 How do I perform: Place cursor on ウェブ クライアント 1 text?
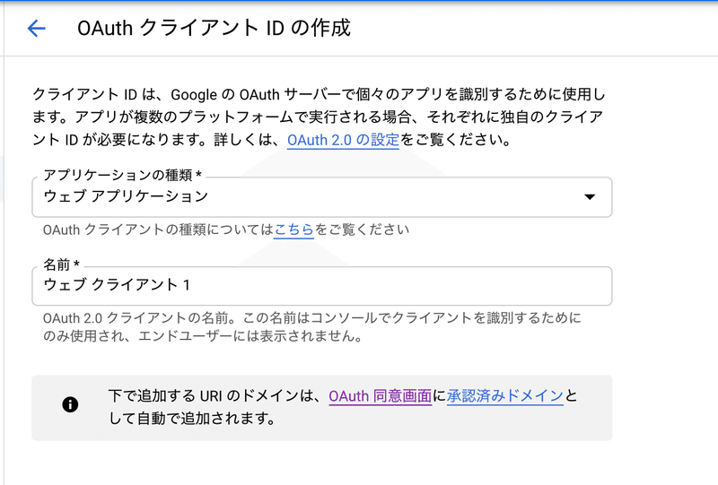point(117,285)
